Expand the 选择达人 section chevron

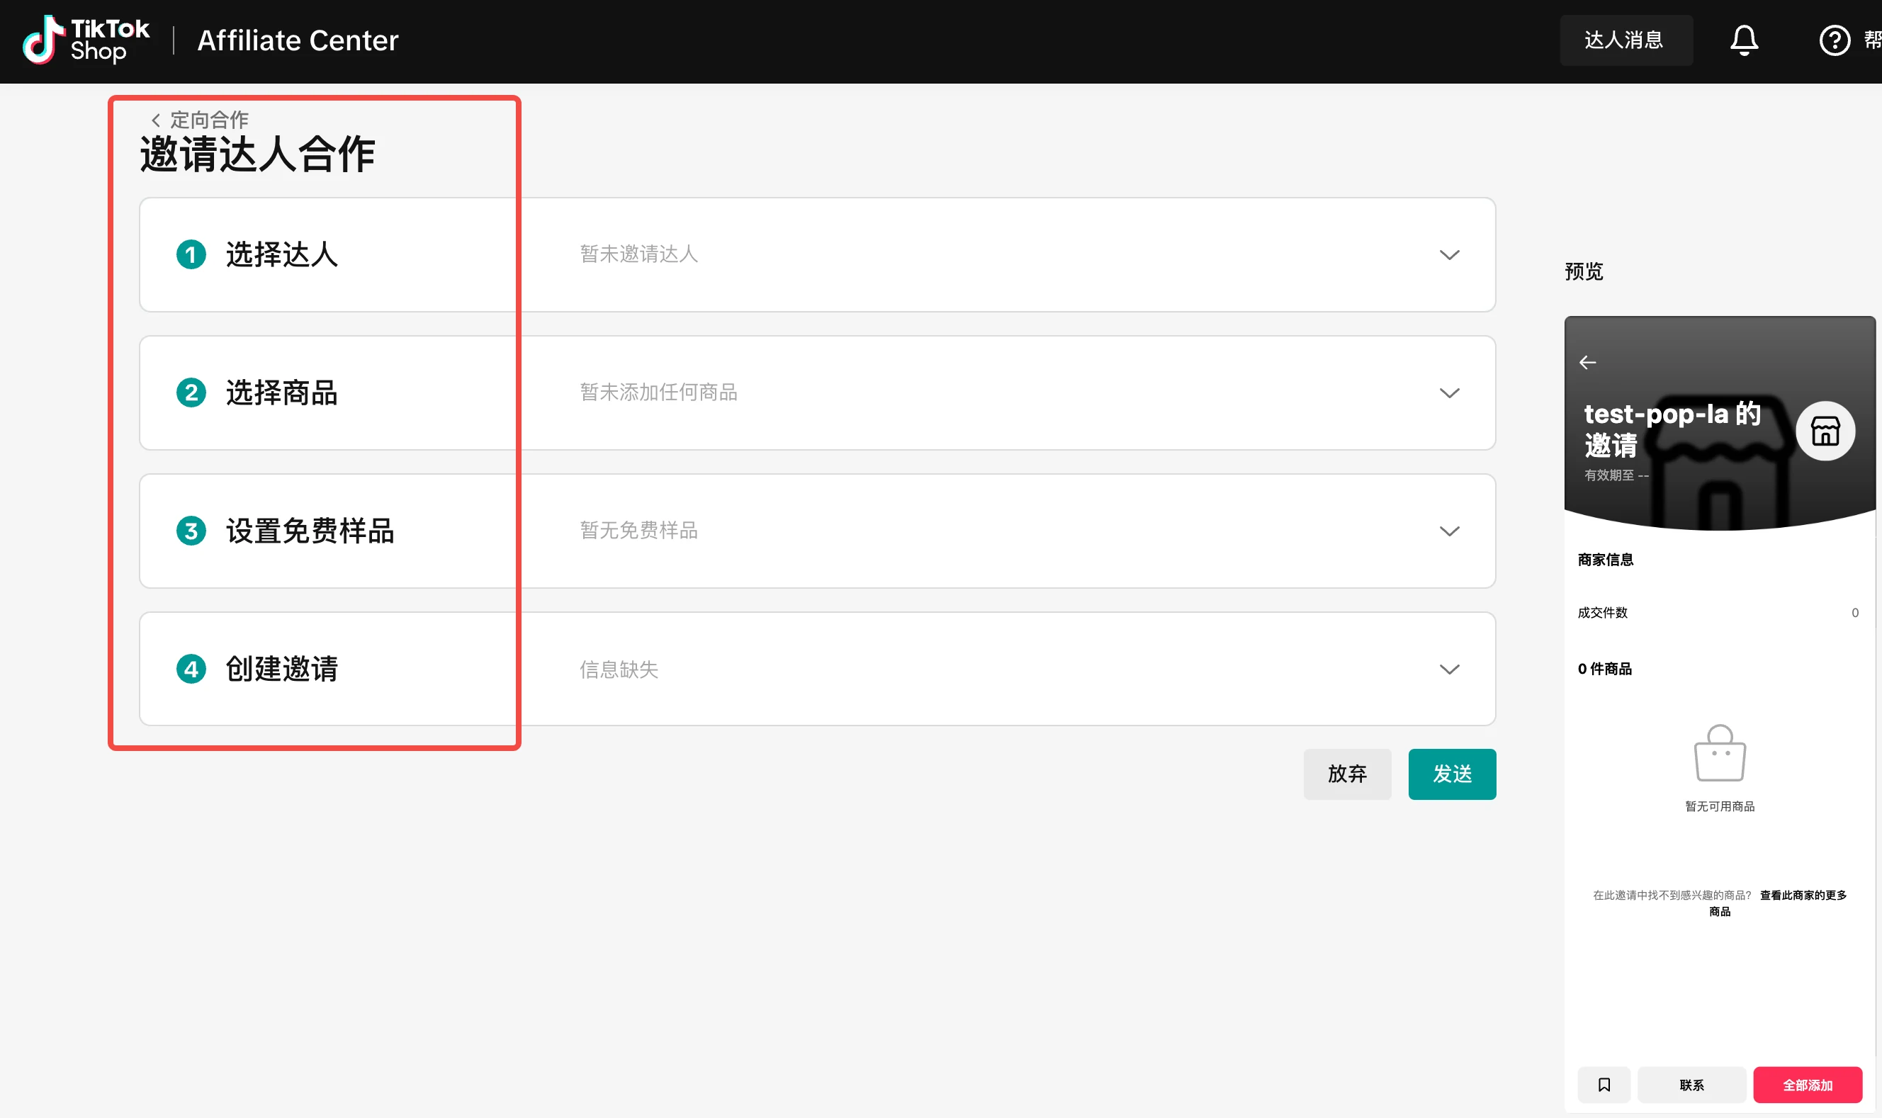click(x=1449, y=254)
